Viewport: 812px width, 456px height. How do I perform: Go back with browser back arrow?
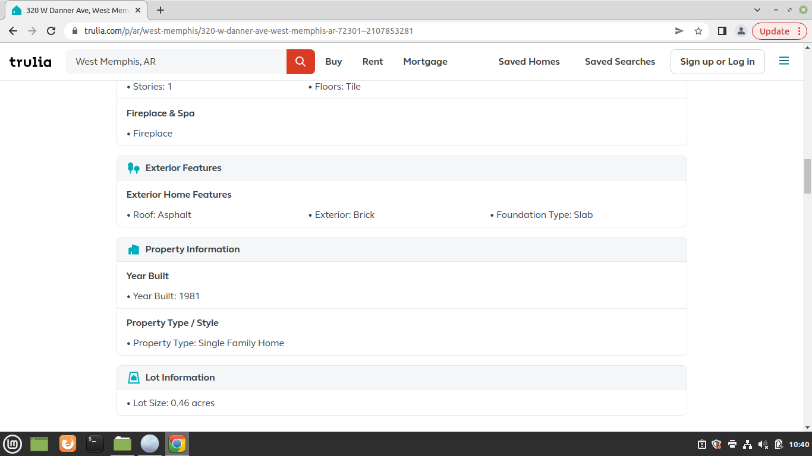(x=13, y=31)
